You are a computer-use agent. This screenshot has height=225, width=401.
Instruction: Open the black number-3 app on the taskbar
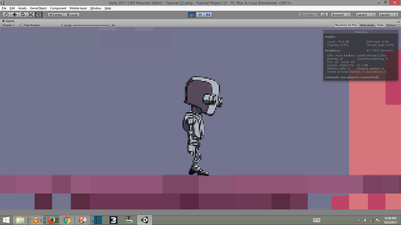[x=113, y=220]
